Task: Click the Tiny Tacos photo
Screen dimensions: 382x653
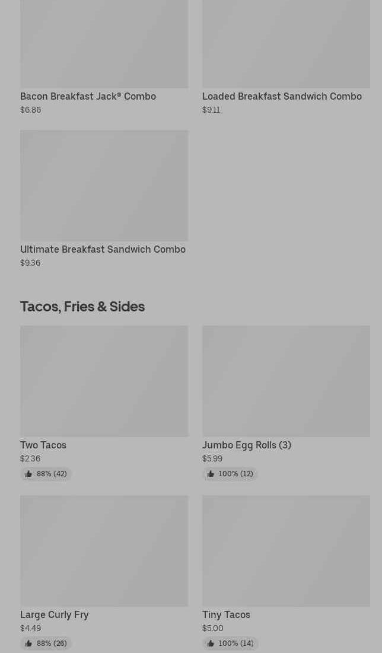Action: [x=286, y=550]
